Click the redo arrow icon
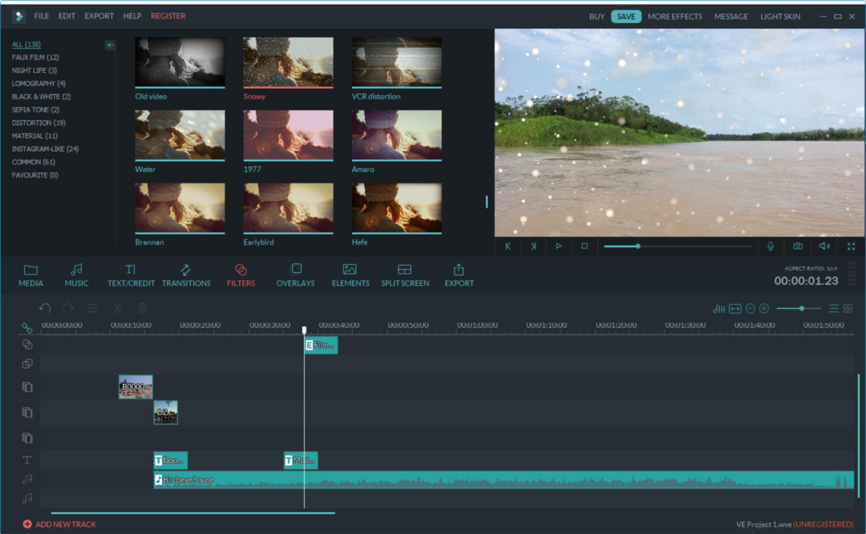Screen dimensions: 866x534 (x=68, y=308)
